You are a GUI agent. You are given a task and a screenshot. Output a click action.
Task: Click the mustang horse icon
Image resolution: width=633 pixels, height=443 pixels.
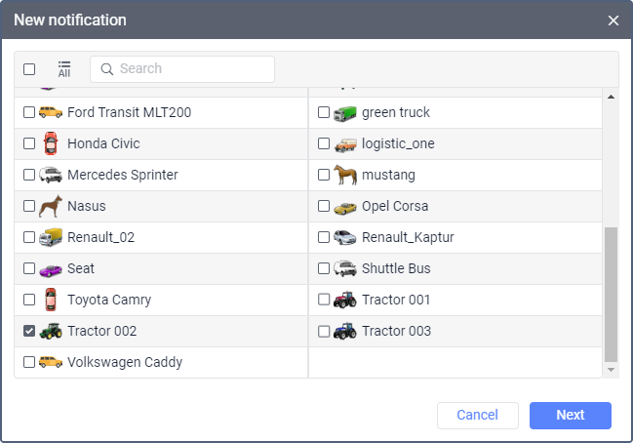[345, 175]
